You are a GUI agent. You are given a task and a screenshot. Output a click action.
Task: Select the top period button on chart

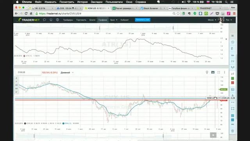[16, 78]
